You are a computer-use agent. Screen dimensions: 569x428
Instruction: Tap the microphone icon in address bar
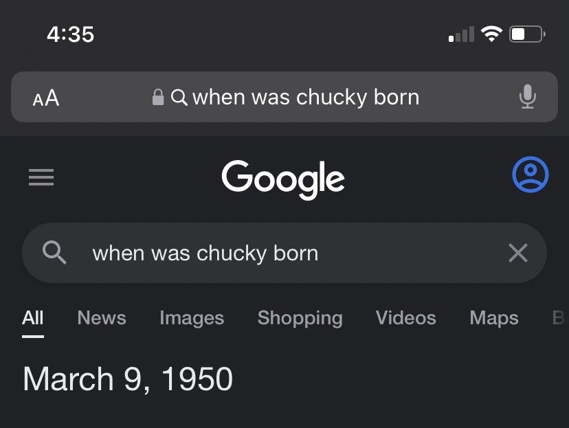click(527, 96)
